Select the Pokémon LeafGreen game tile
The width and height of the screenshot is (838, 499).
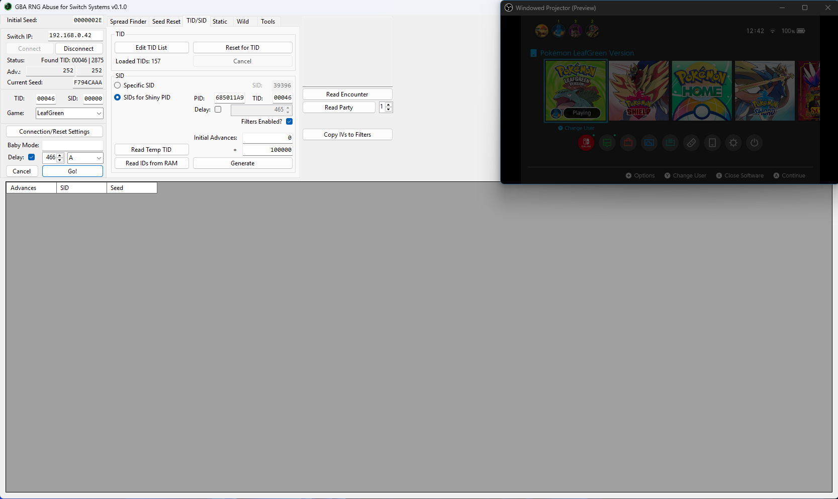point(576,91)
